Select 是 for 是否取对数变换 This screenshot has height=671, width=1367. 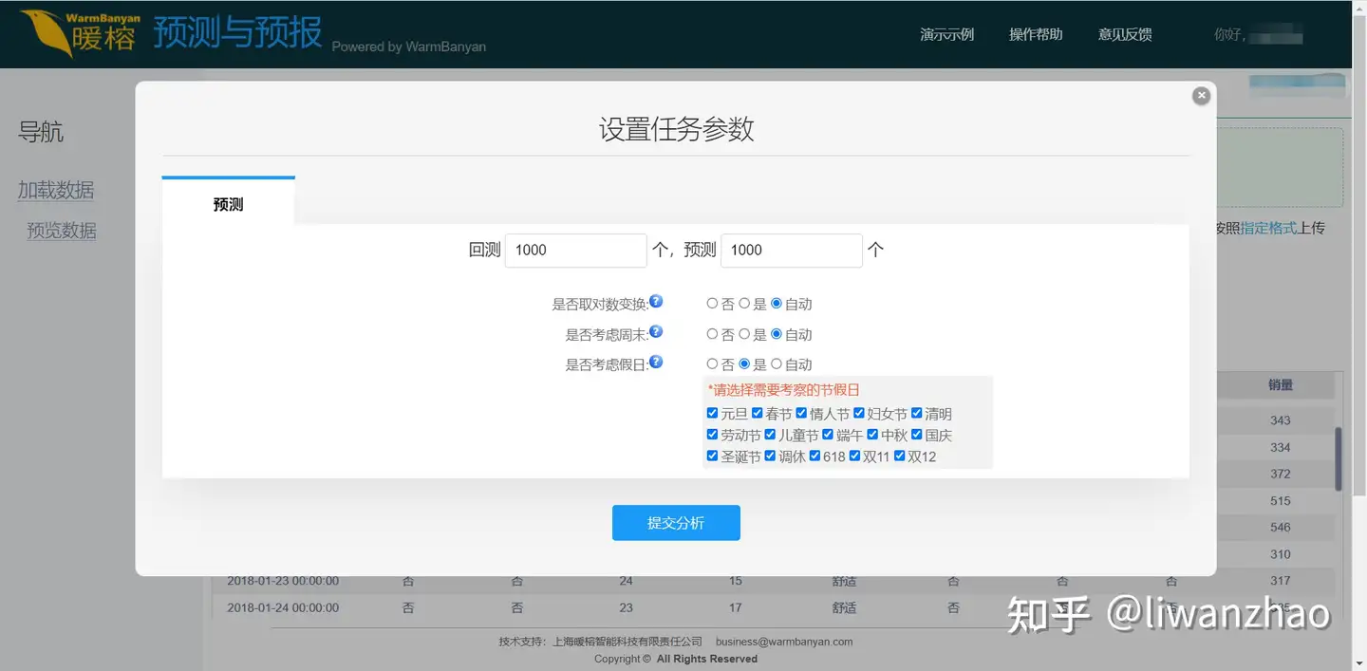tap(744, 304)
